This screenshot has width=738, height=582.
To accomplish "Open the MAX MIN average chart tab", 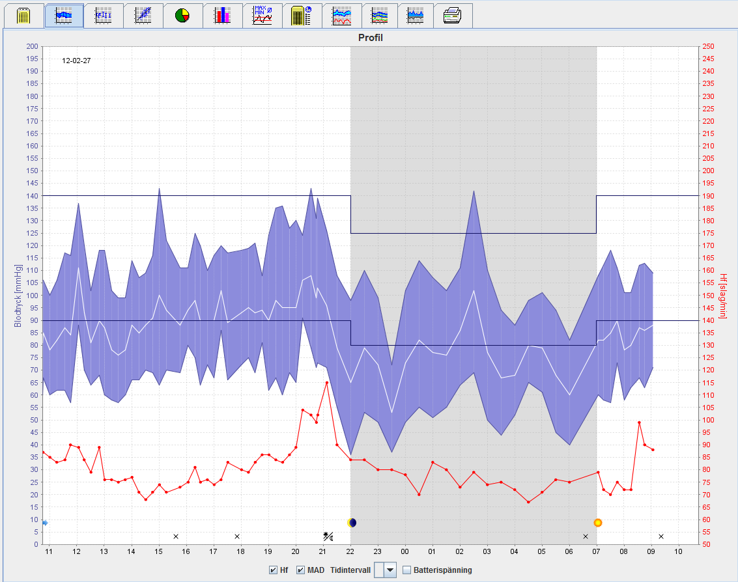I will pyautogui.click(x=262, y=16).
